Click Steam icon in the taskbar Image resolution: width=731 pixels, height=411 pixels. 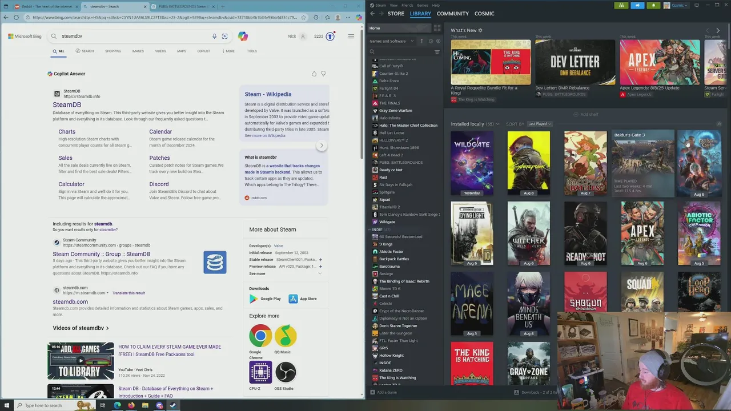[173, 405]
